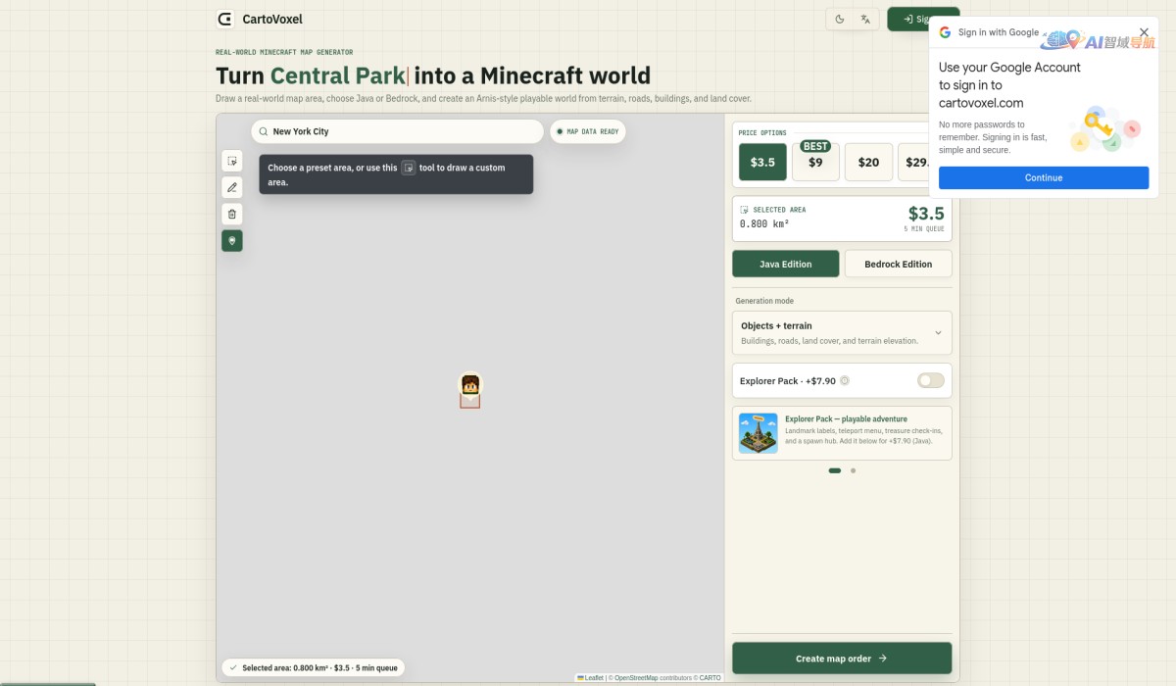The image size is (1176, 686).
Task: Click the 5 MIN QUEUE label
Action: tap(924, 229)
